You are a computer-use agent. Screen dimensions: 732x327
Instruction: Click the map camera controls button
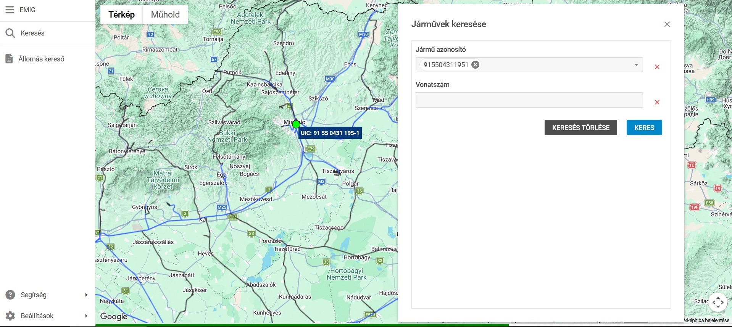[718, 303]
